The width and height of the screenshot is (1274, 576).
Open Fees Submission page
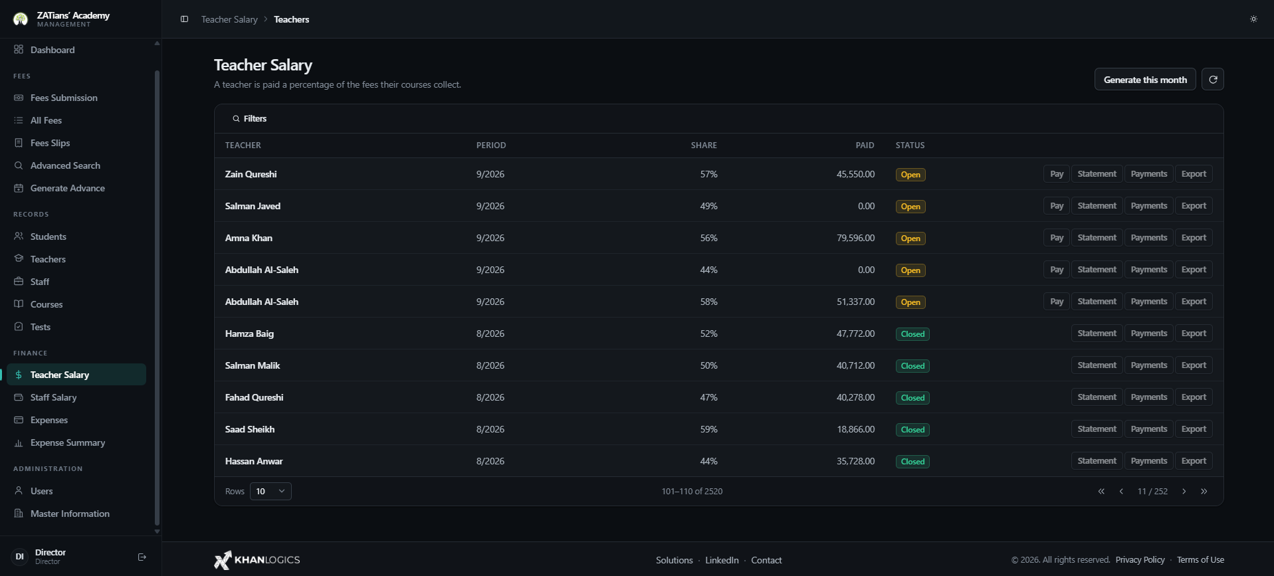tap(76, 98)
